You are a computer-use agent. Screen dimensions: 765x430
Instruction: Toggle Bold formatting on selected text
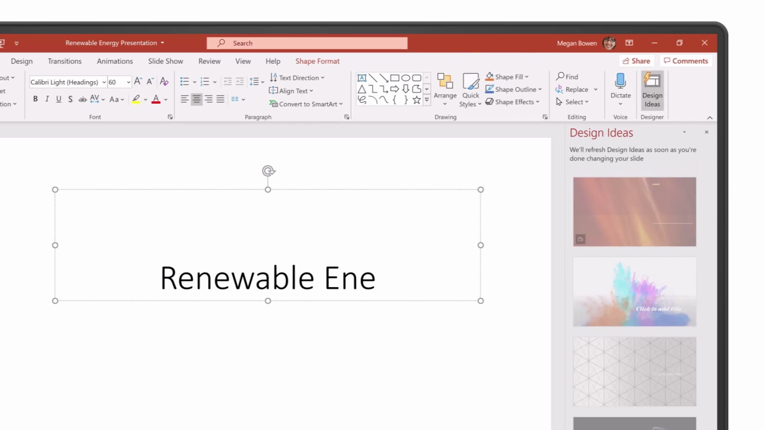click(x=35, y=99)
